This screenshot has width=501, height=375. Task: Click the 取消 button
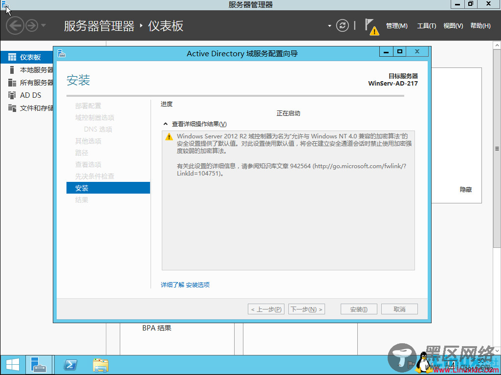click(x=399, y=309)
